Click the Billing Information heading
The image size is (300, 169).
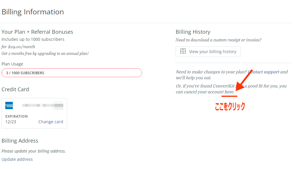tap(33, 12)
